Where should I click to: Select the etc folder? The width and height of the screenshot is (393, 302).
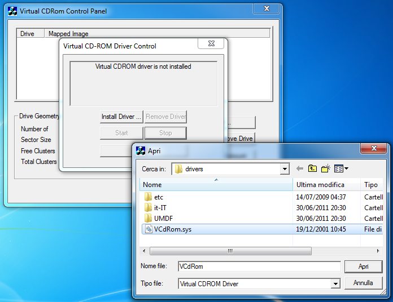[158, 197]
